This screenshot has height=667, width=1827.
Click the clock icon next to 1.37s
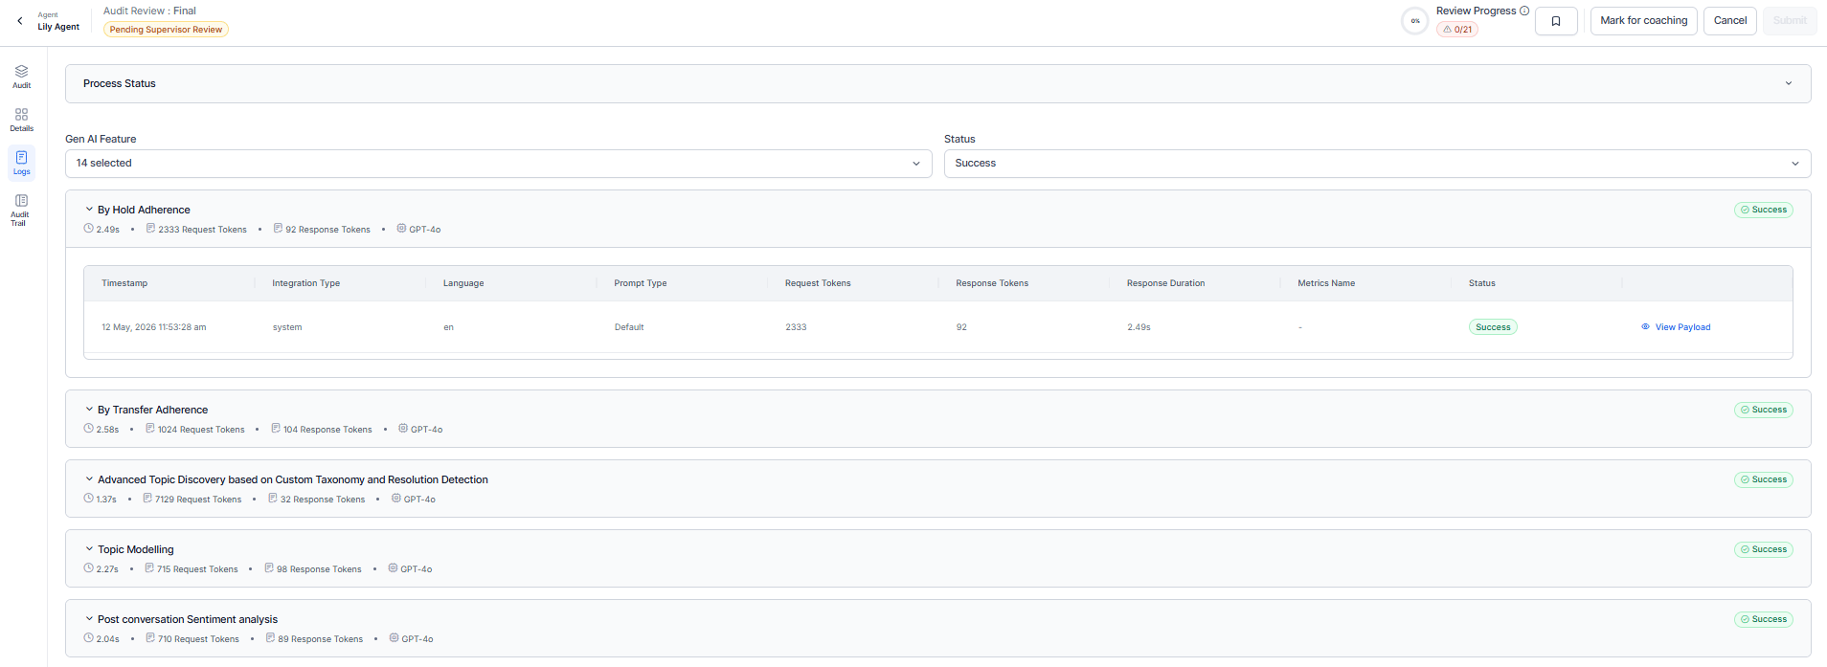89,499
